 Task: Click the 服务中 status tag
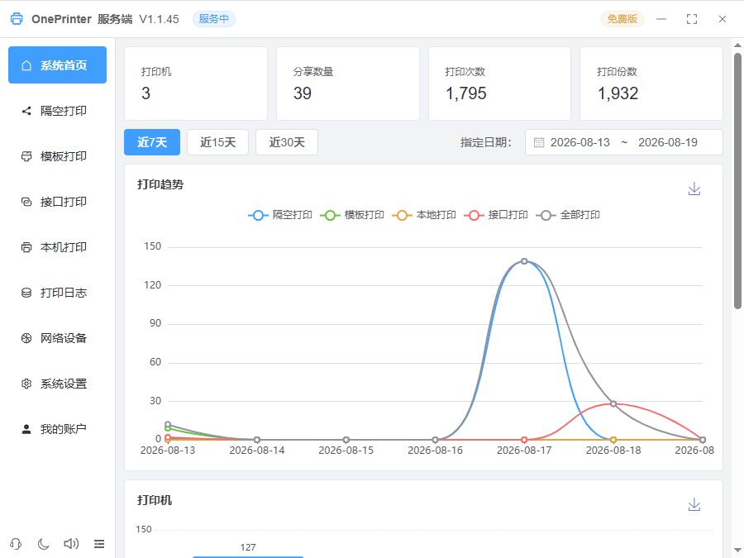[x=213, y=19]
